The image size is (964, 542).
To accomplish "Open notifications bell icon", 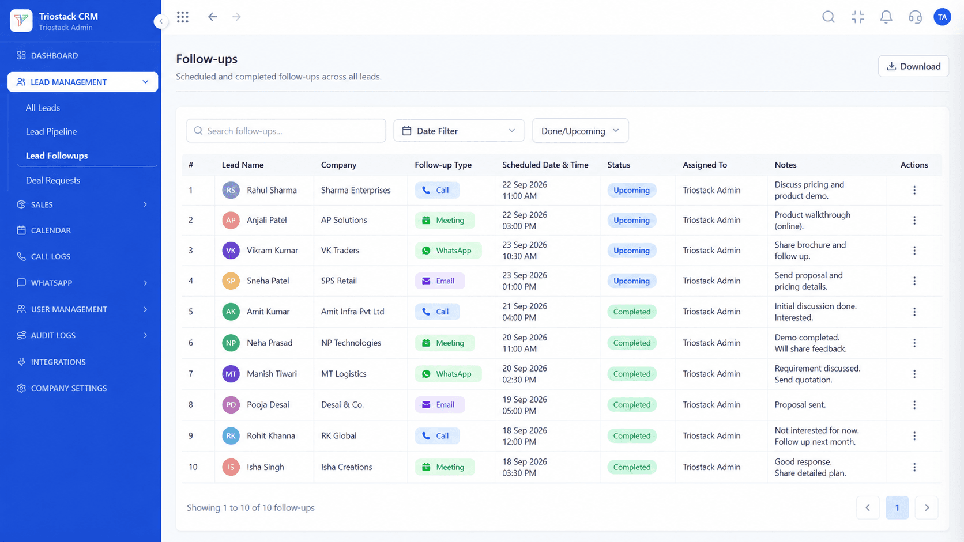I will (886, 17).
